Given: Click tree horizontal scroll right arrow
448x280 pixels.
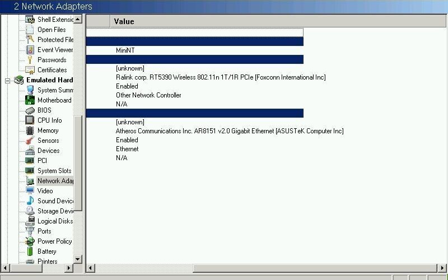Looking at the screenshot, I should [68, 268].
